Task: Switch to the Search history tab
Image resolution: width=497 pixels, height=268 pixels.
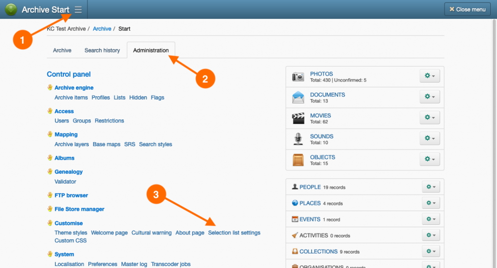Action: coord(102,50)
